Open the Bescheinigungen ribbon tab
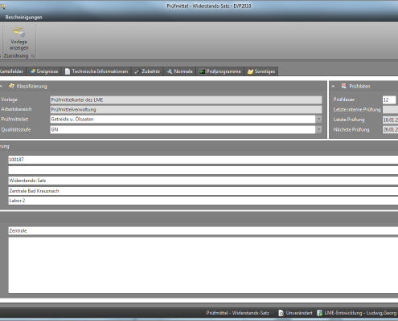The height and width of the screenshot is (321, 398). point(23,18)
